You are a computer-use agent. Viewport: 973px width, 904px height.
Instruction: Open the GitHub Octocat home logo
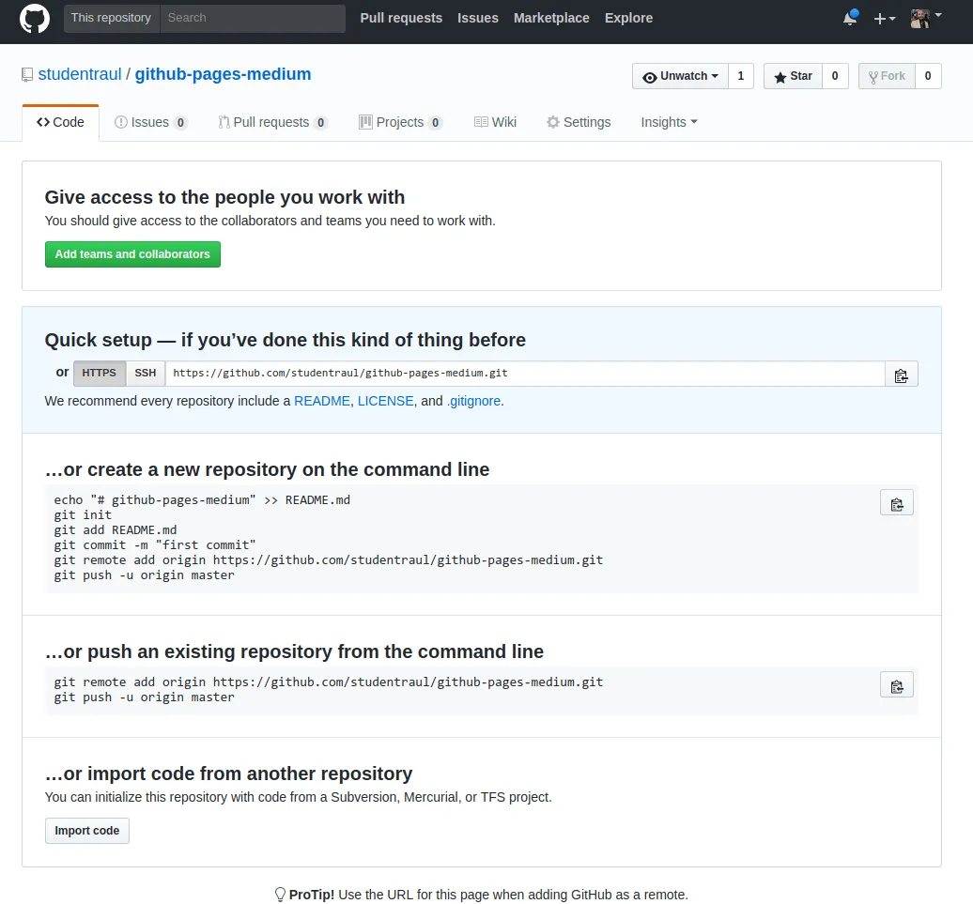tap(35, 19)
